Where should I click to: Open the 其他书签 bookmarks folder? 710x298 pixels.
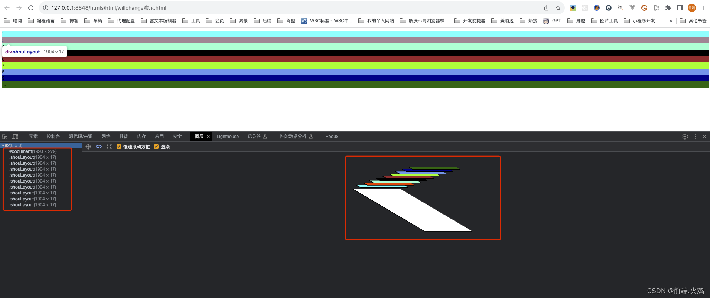pyautogui.click(x=693, y=21)
